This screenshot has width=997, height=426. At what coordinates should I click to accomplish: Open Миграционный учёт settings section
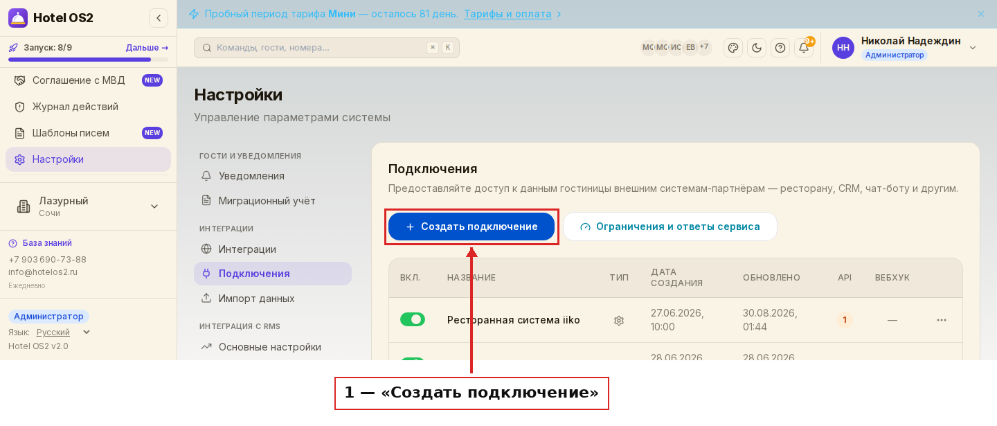click(x=273, y=201)
